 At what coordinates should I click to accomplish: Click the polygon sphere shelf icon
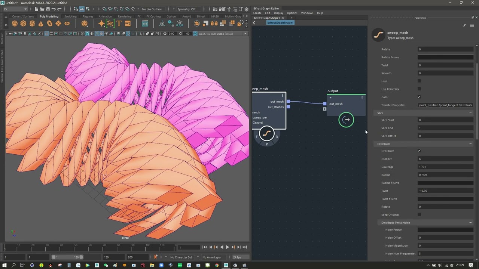[x=15, y=24]
